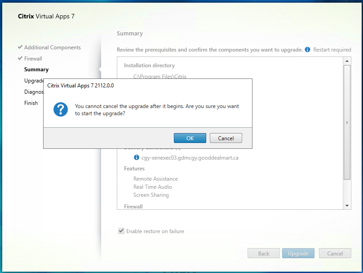The width and height of the screenshot is (363, 273).
Task: Click info icon beside cgy-xenexec03 controller
Action: (x=137, y=157)
